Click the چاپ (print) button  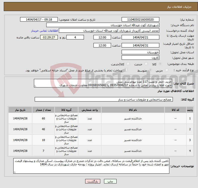coord(110,181)
